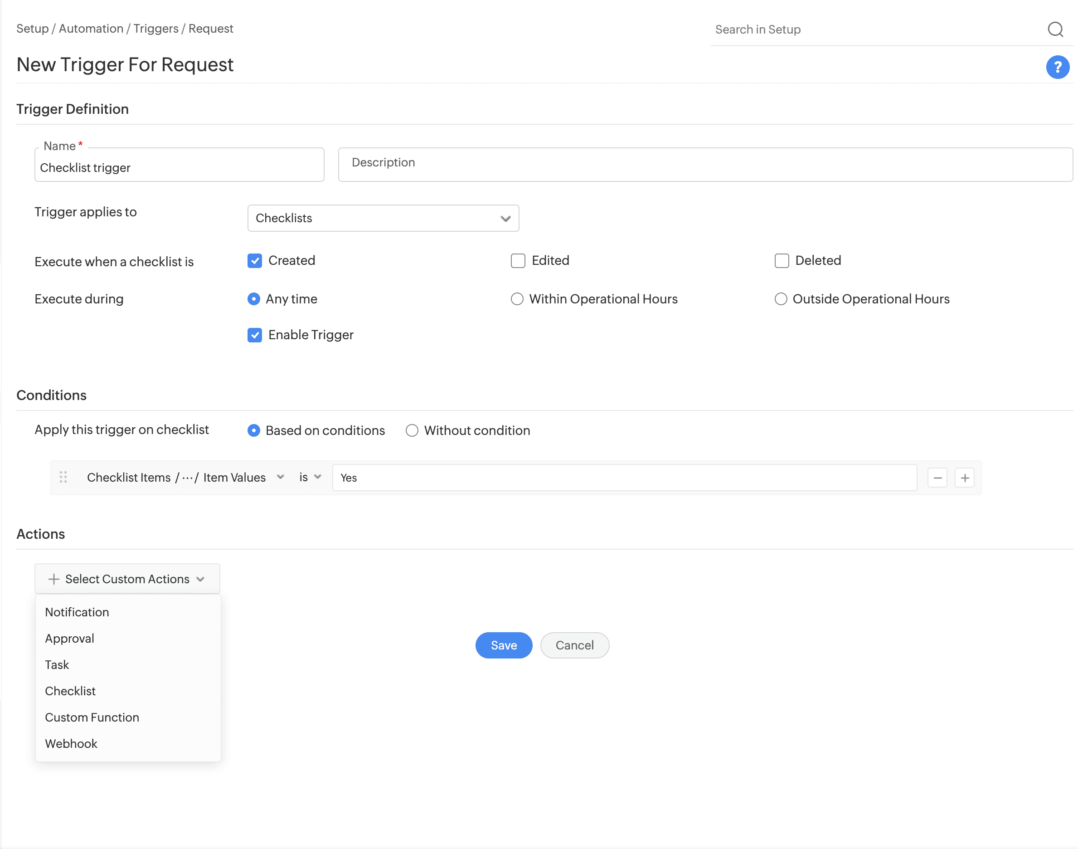Screen dimensions: 1078x849
Task: Grab the condition row drag handle
Action: [63, 477]
